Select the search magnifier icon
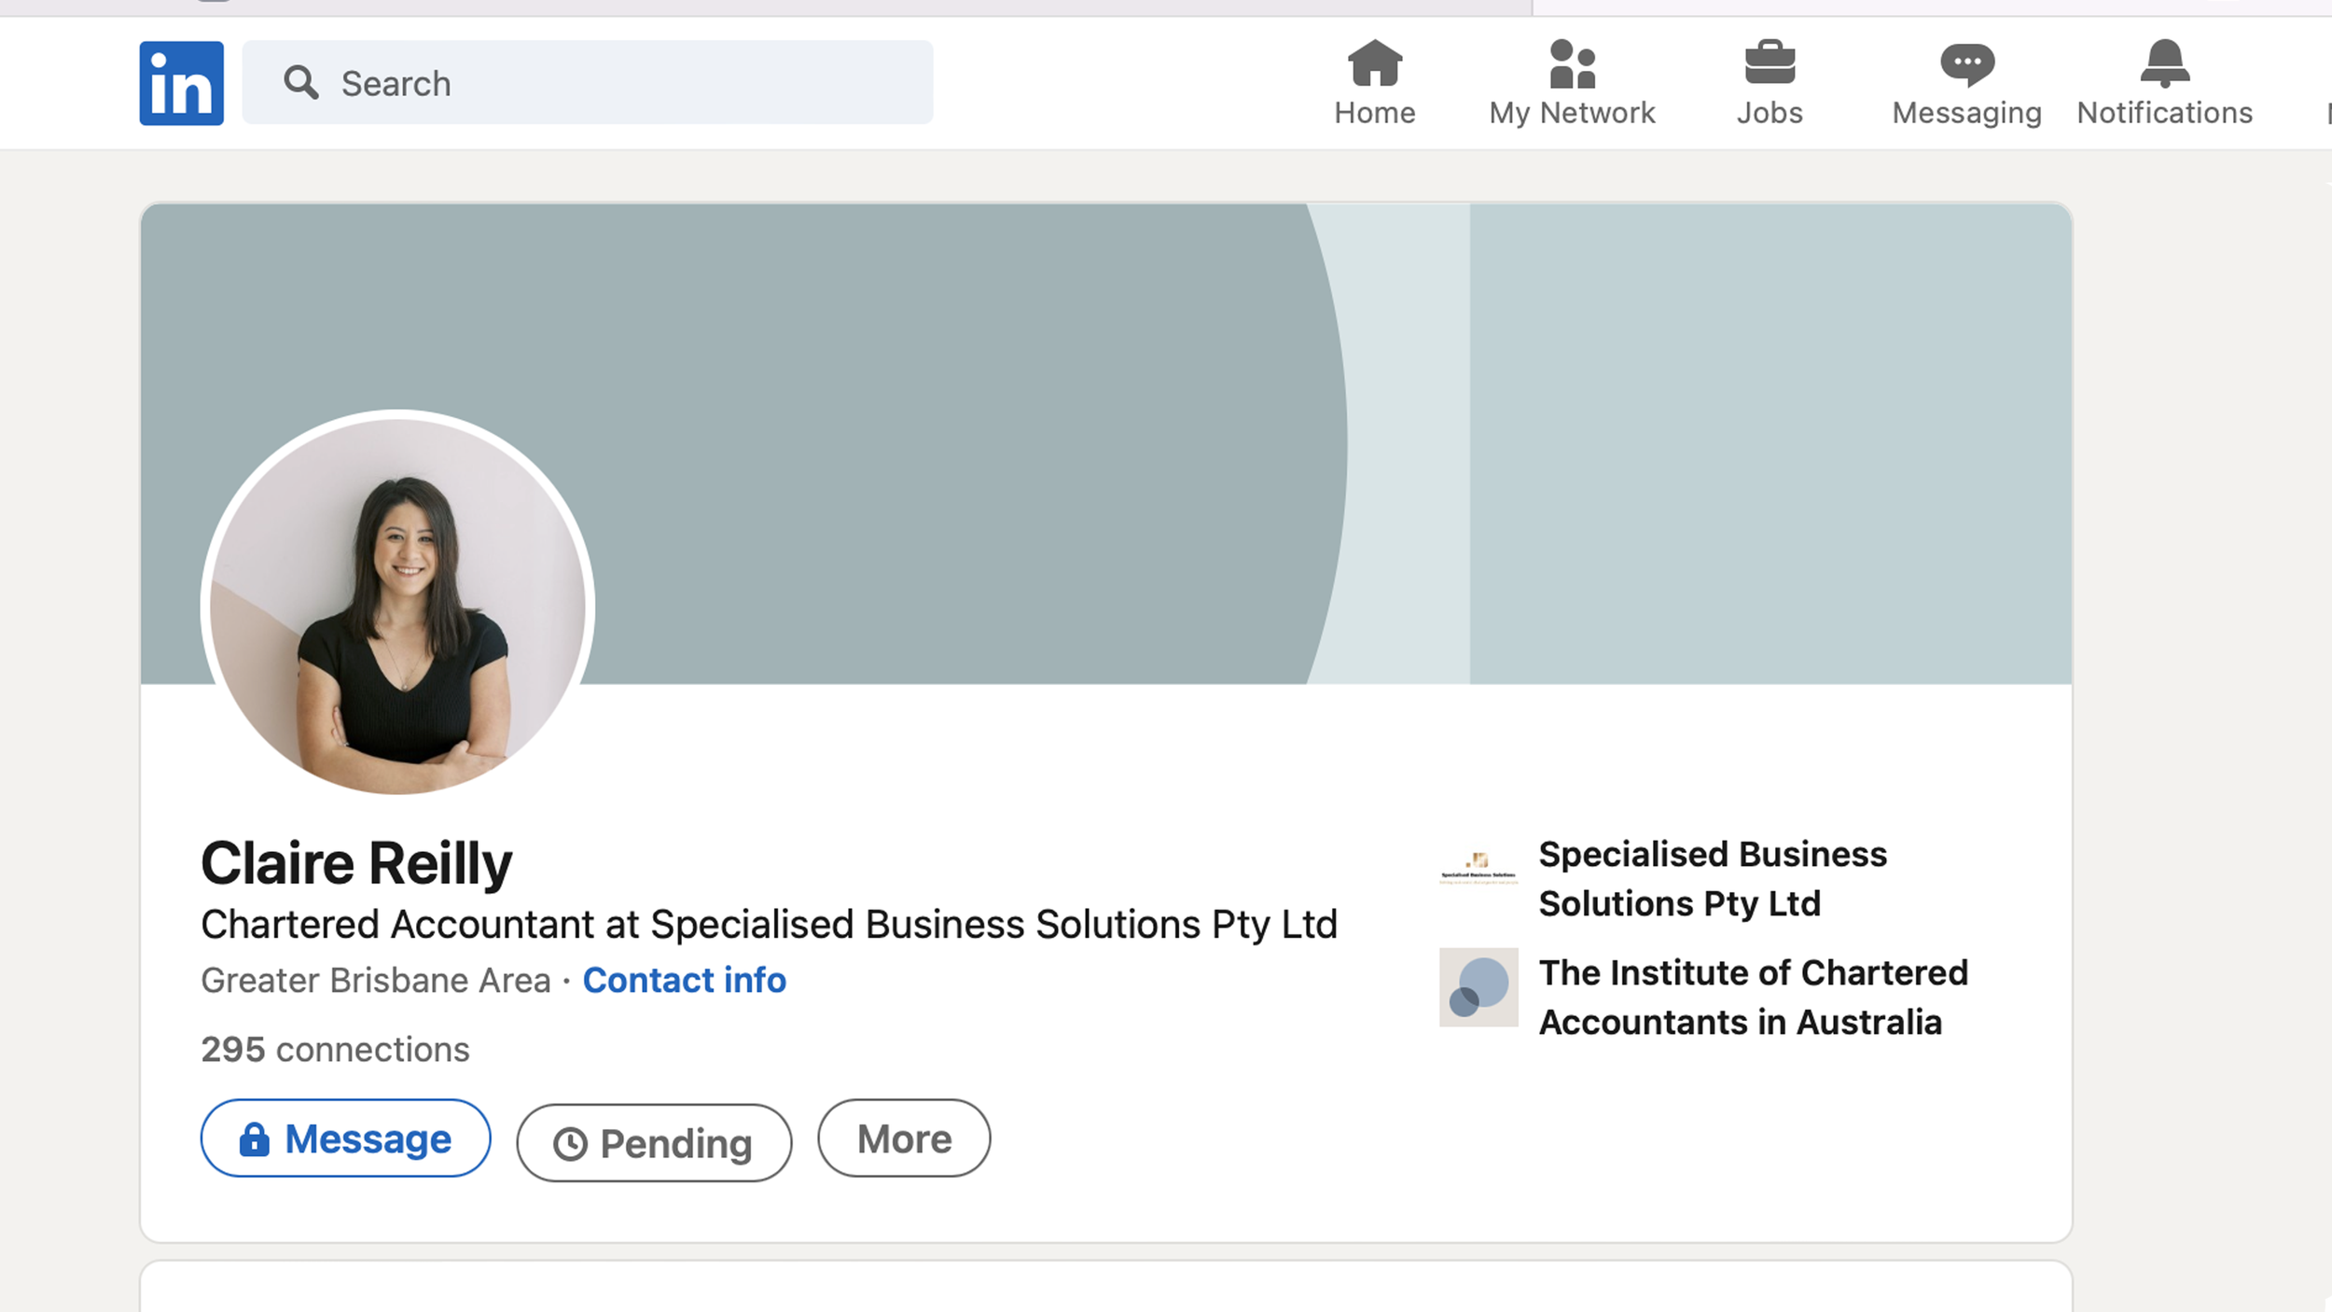The image size is (2332, 1312). [x=300, y=82]
